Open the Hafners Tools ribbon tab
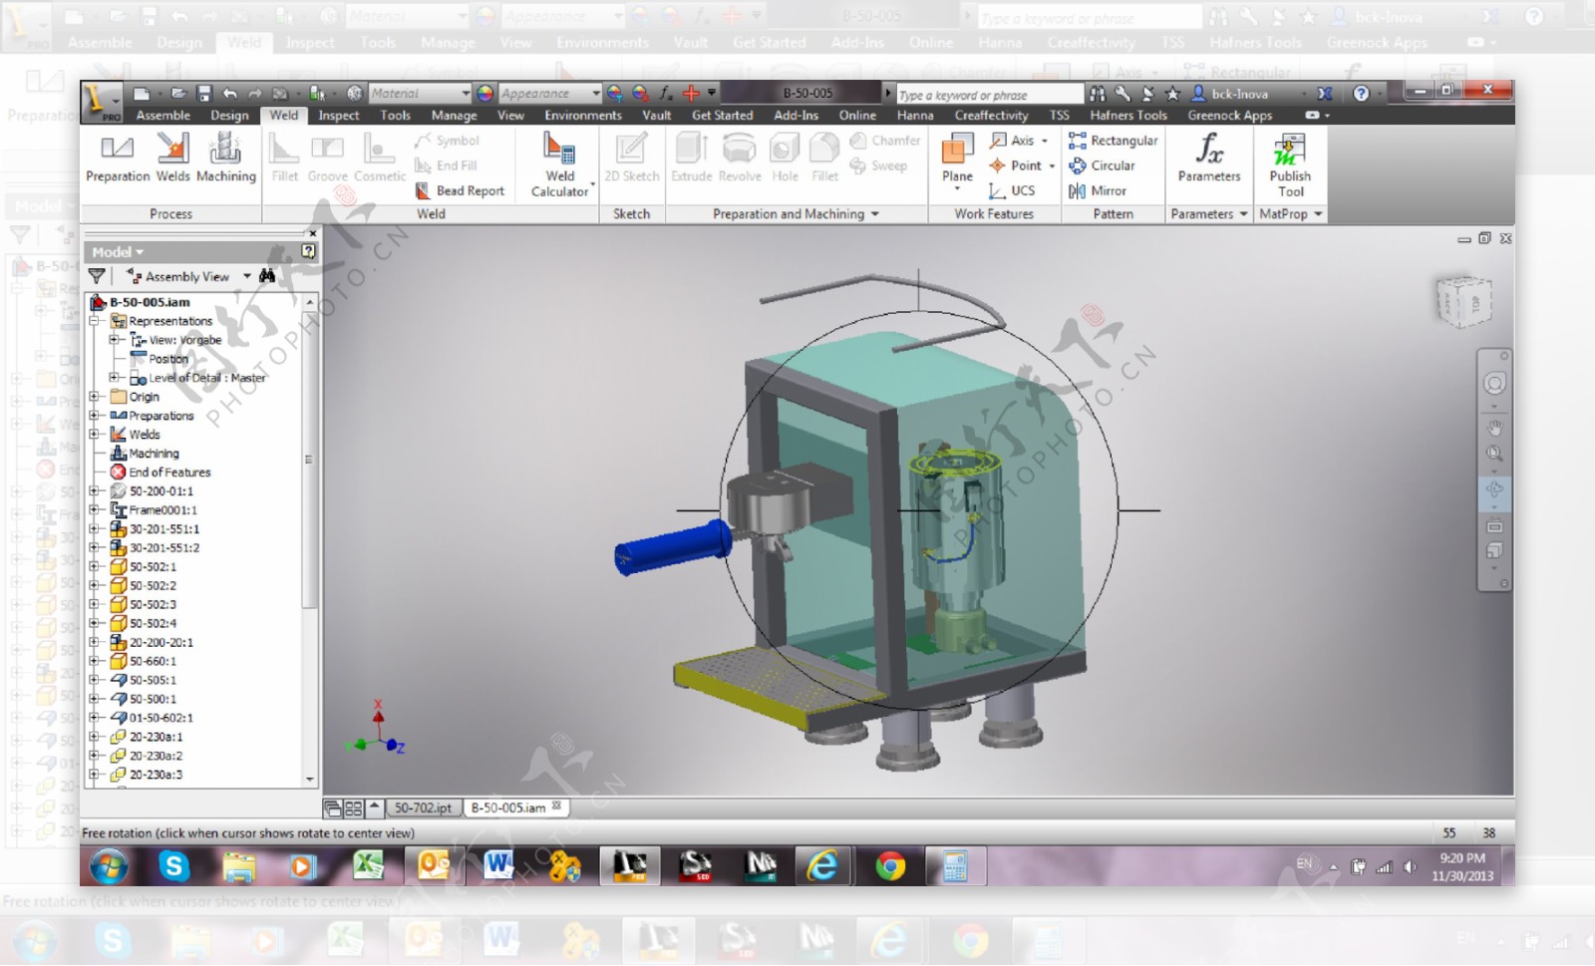Viewport: 1595px width, 966px height. pos(1128,116)
